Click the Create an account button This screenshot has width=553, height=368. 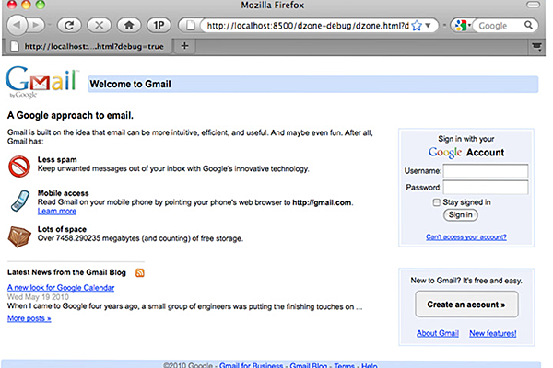coord(465,305)
